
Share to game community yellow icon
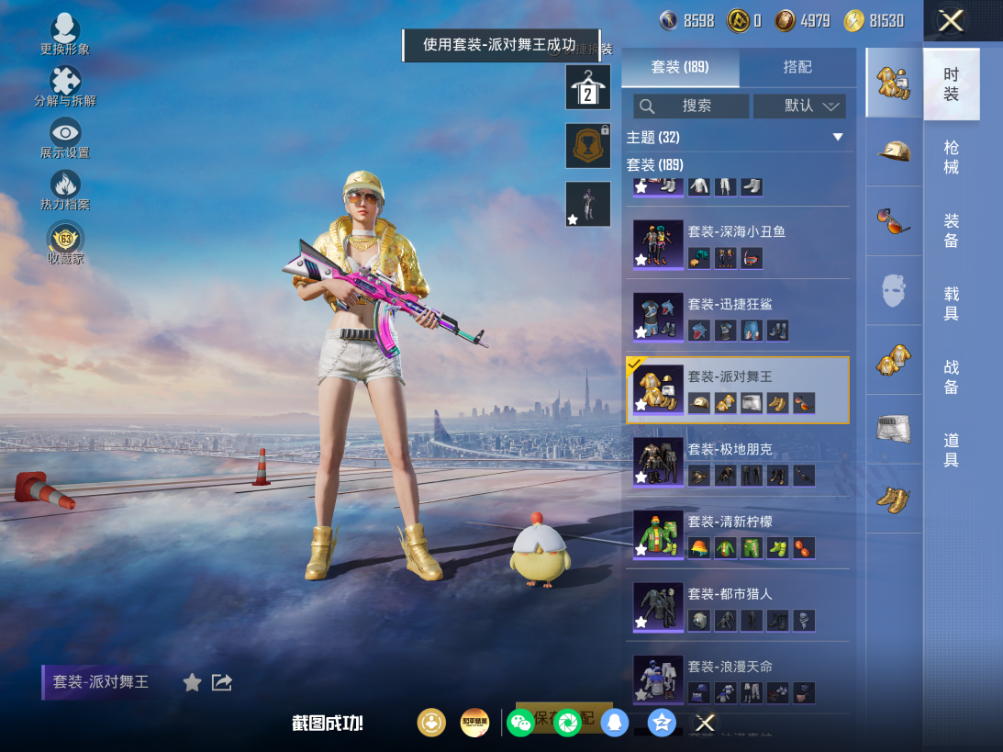432,724
